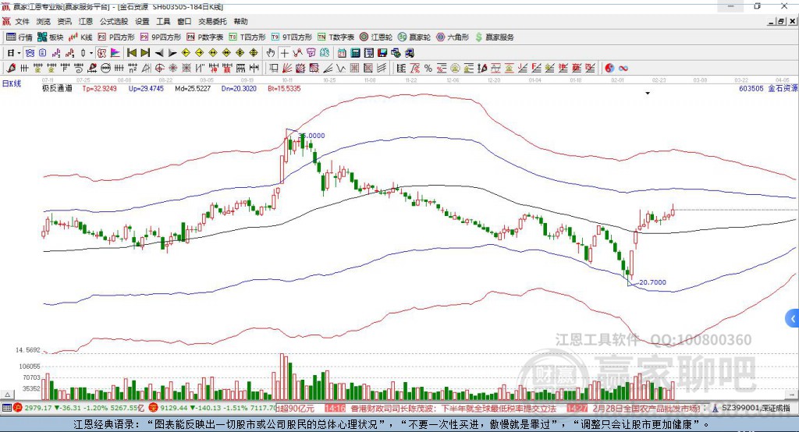Toggle the highlighted blue chart view button
Screen dimensions: 799x432
[x=30, y=53]
